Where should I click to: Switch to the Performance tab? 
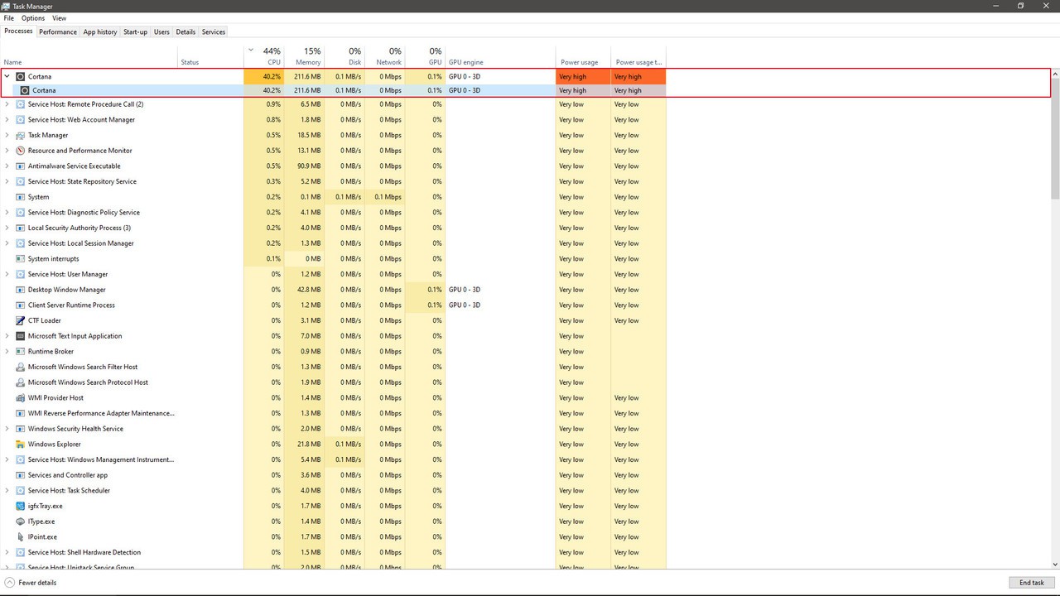click(x=58, y=32)
